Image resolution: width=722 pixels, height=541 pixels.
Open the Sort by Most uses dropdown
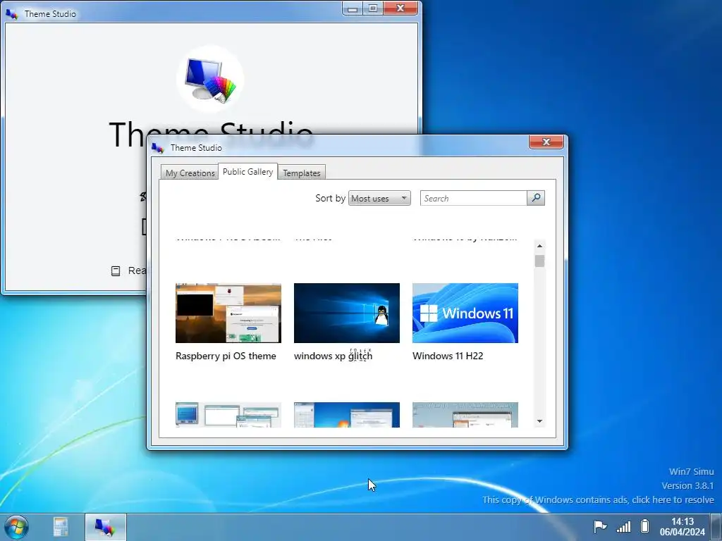[379, 198]
